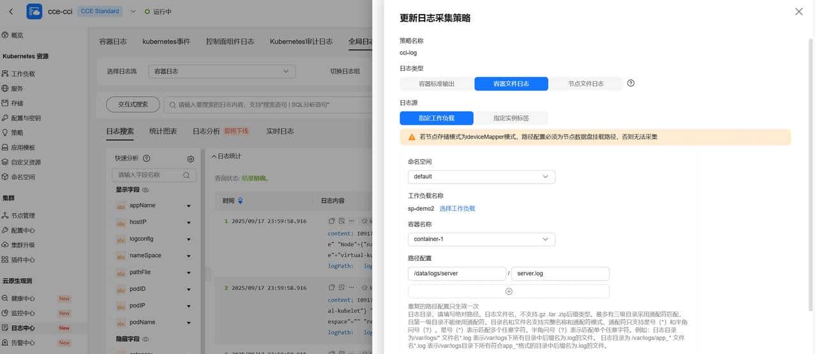Image resolution: width=817 pixels, height=354 pixels.
Task: Click the 存储 sidebar icon
Action: 5,103
